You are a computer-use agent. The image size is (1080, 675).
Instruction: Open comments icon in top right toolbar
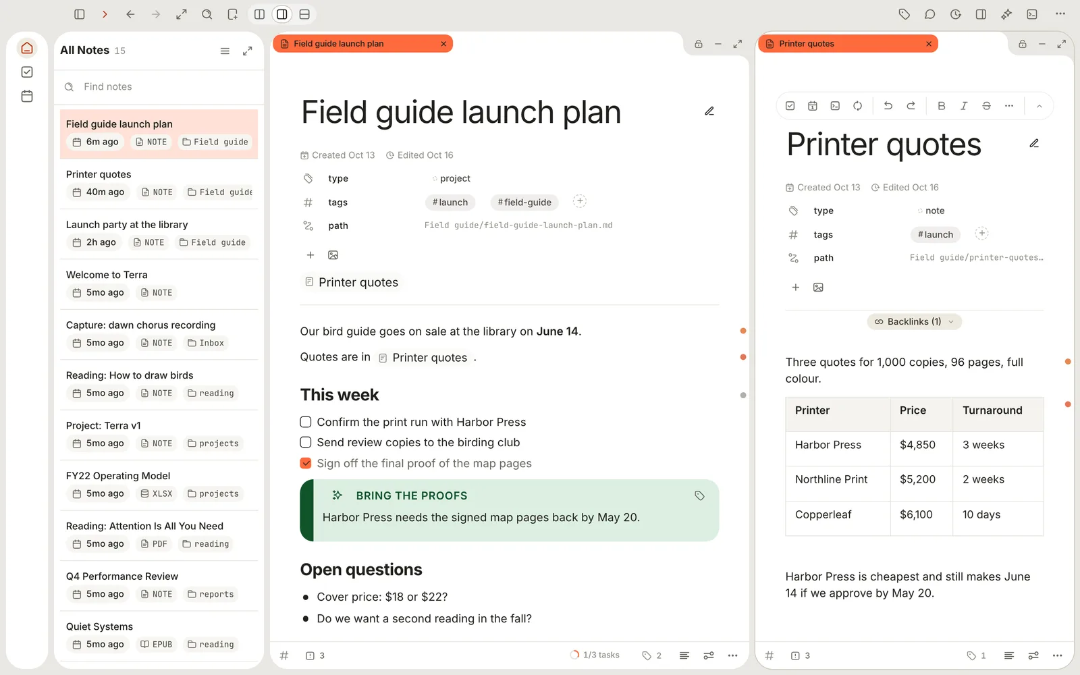tap(930, 14)
